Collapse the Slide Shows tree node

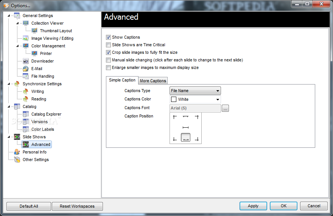[9, 137]
